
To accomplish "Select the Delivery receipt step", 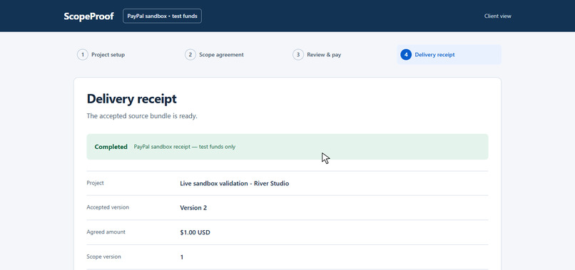I will tap(449, 55).
